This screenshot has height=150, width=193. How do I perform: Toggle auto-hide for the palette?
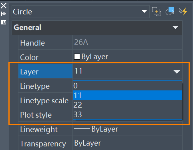point(4,14)
